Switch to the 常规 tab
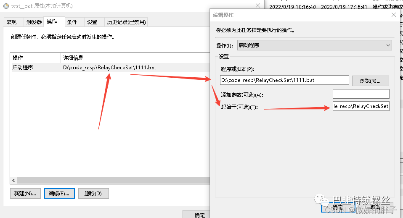403x218 pixels. click(11, 22)
